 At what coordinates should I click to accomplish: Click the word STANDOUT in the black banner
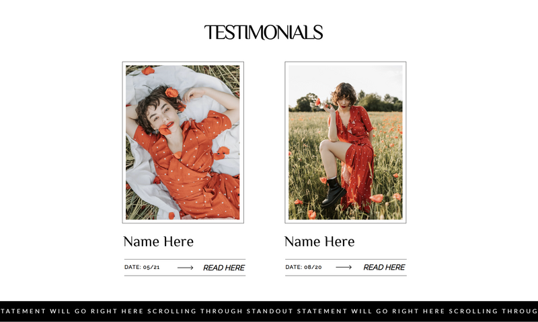coord(270,311)
